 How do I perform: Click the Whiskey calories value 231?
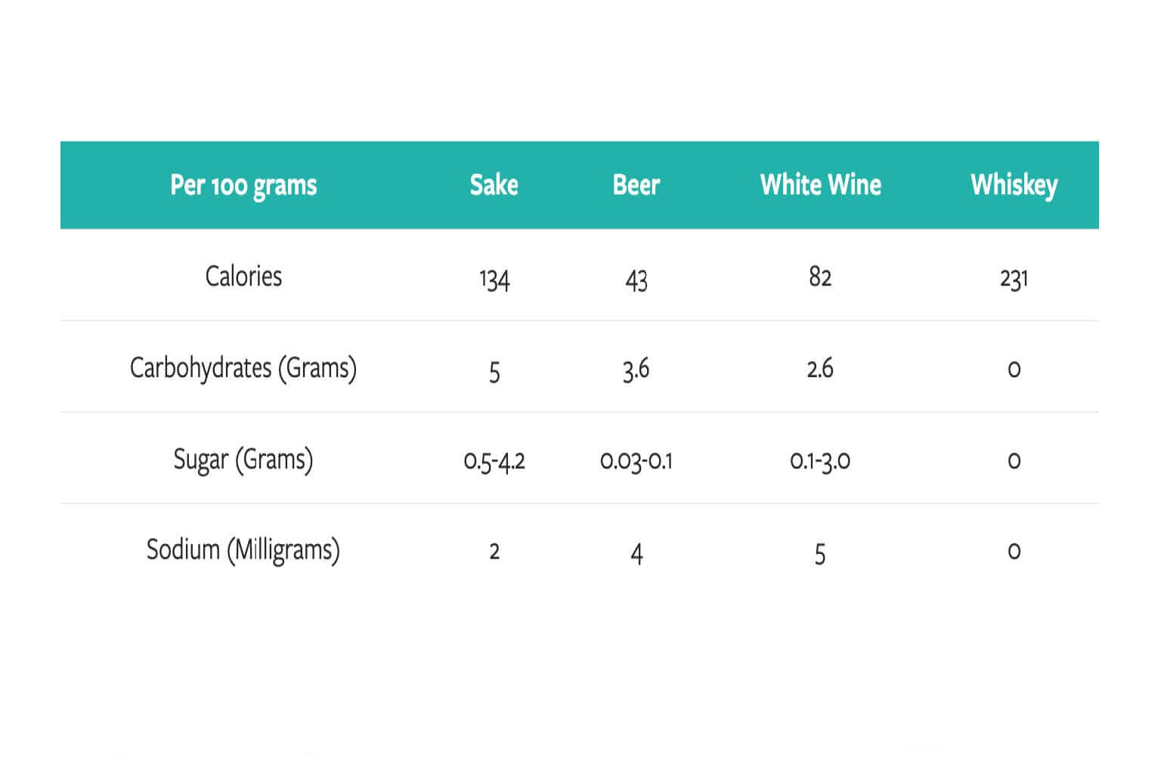tap(1014, 279)
